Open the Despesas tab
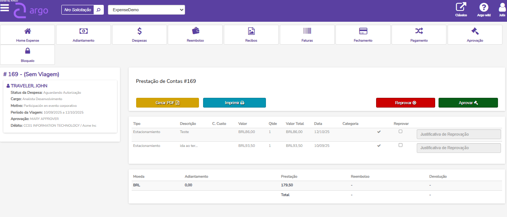Viewport: 507px width, 217px height. (x=140, y=34)
